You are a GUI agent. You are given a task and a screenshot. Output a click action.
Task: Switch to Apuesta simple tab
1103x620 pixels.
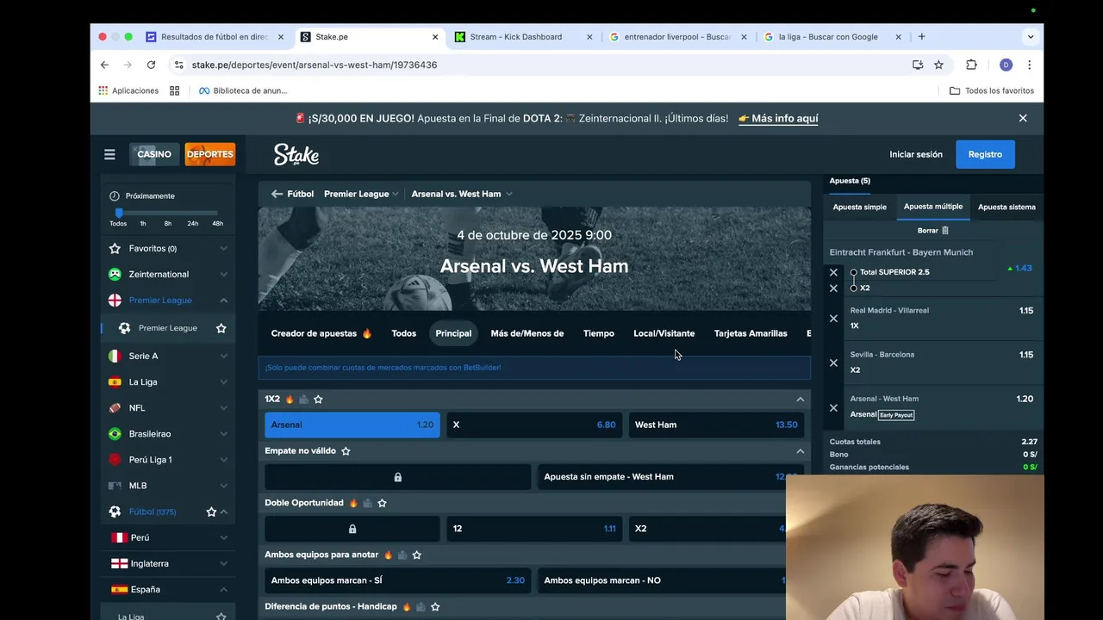click(859, 207)
